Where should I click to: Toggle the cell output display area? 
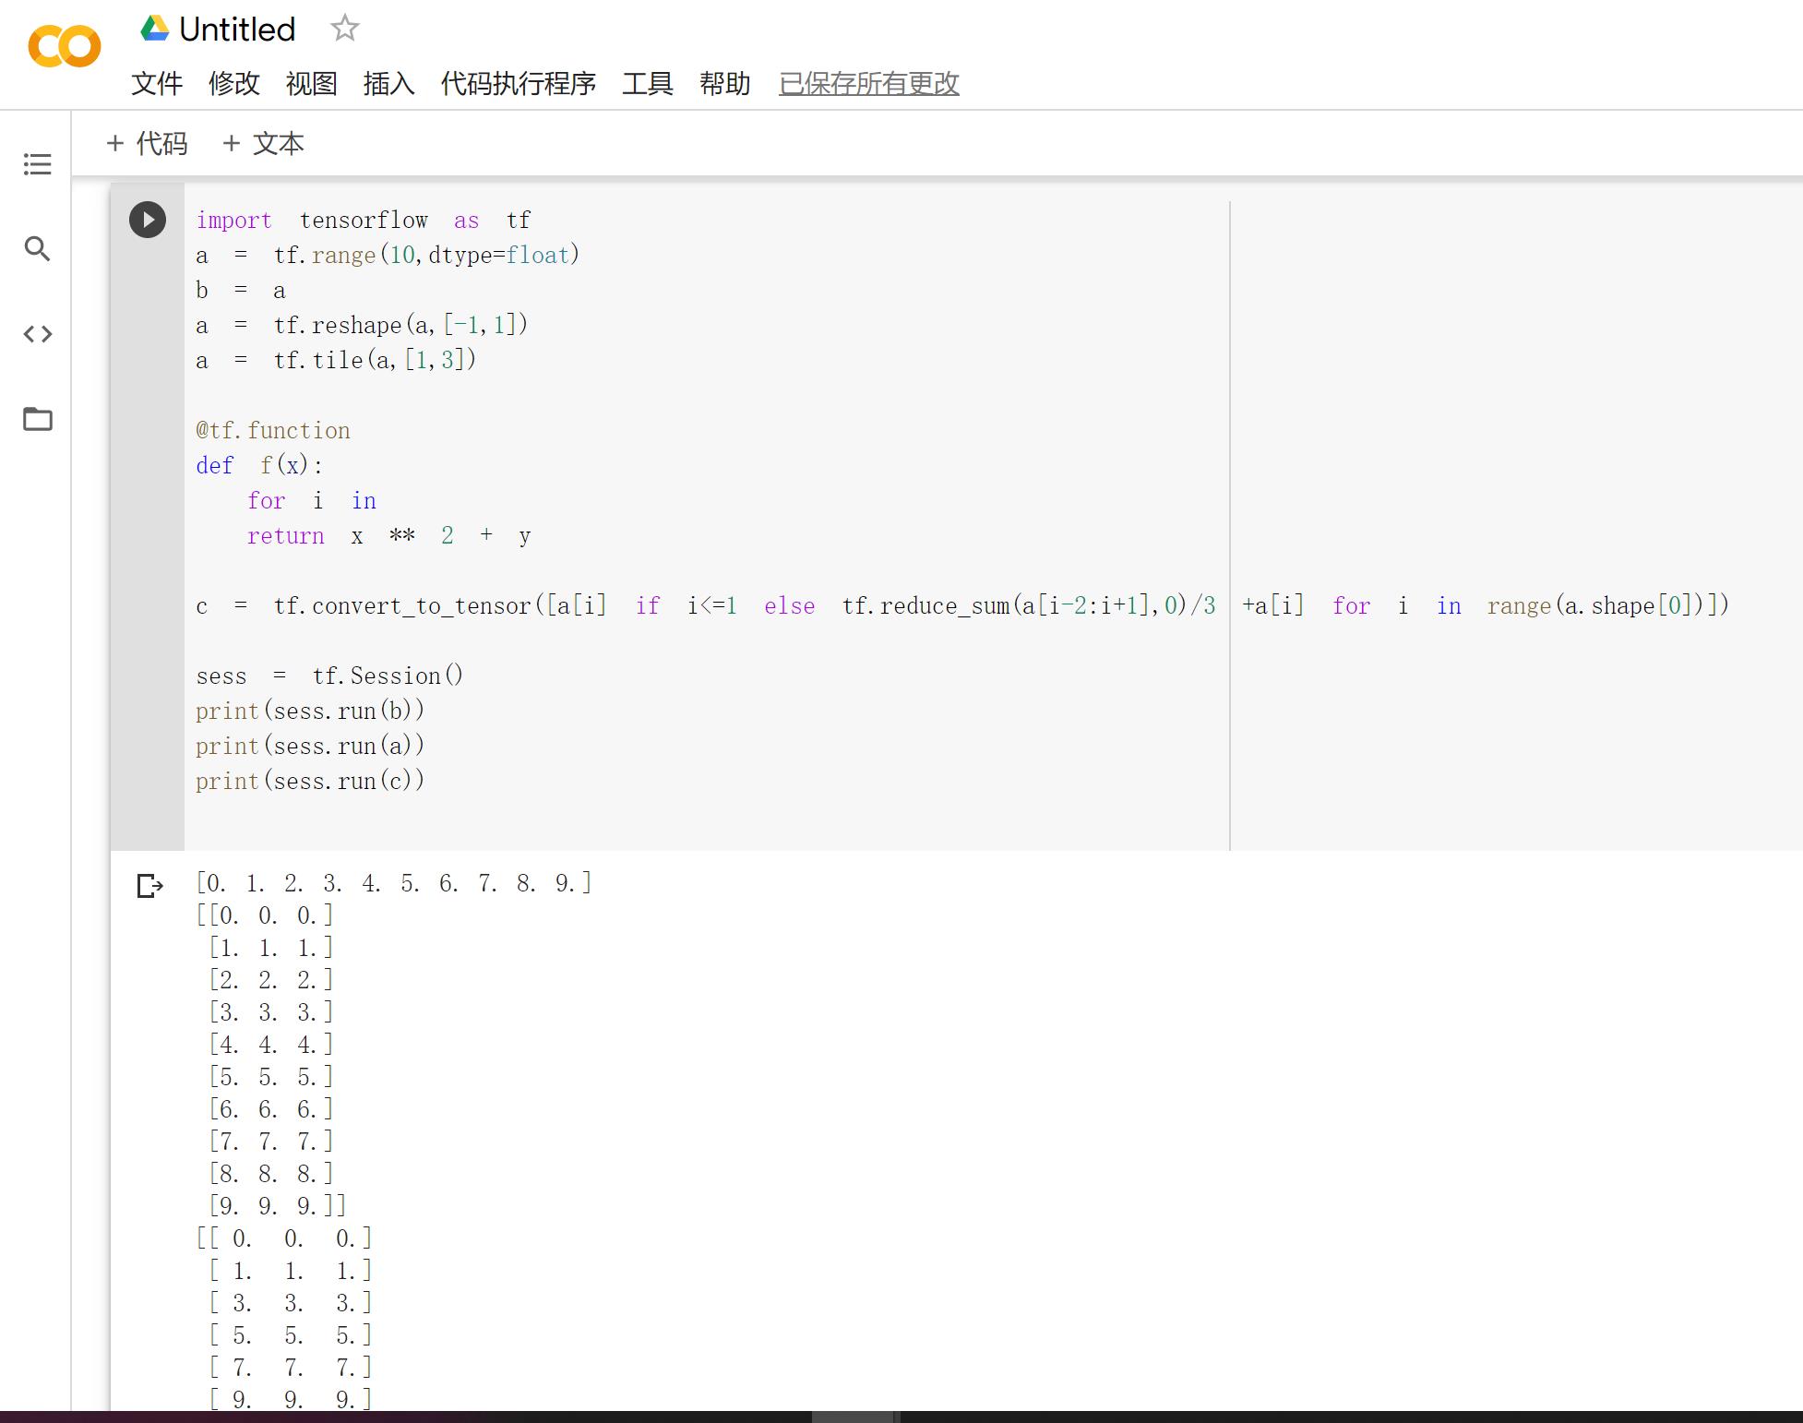pyautogui.click(x=147, y=884)
